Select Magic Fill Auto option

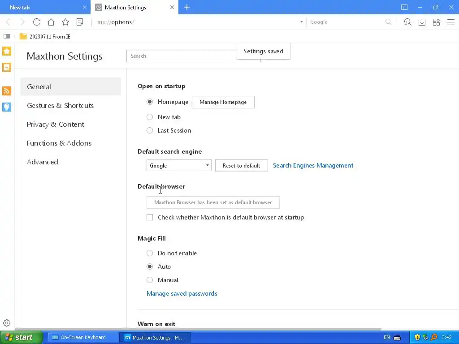point(150,267)
